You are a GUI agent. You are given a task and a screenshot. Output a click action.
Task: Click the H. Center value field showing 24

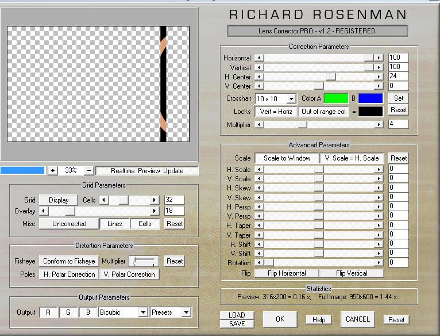click(398, 76)
